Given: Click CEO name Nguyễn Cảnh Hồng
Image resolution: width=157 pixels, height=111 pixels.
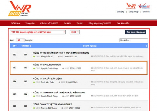Looking at the screenshot, I should tap(49, 69).
